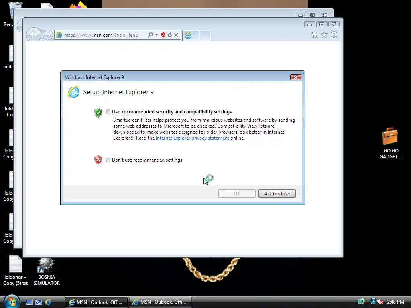Click the 2:48 PM clock
Image resolution: width=411 pixels, height=308 pixels.
pyautogui.click(x=395, y=302)
